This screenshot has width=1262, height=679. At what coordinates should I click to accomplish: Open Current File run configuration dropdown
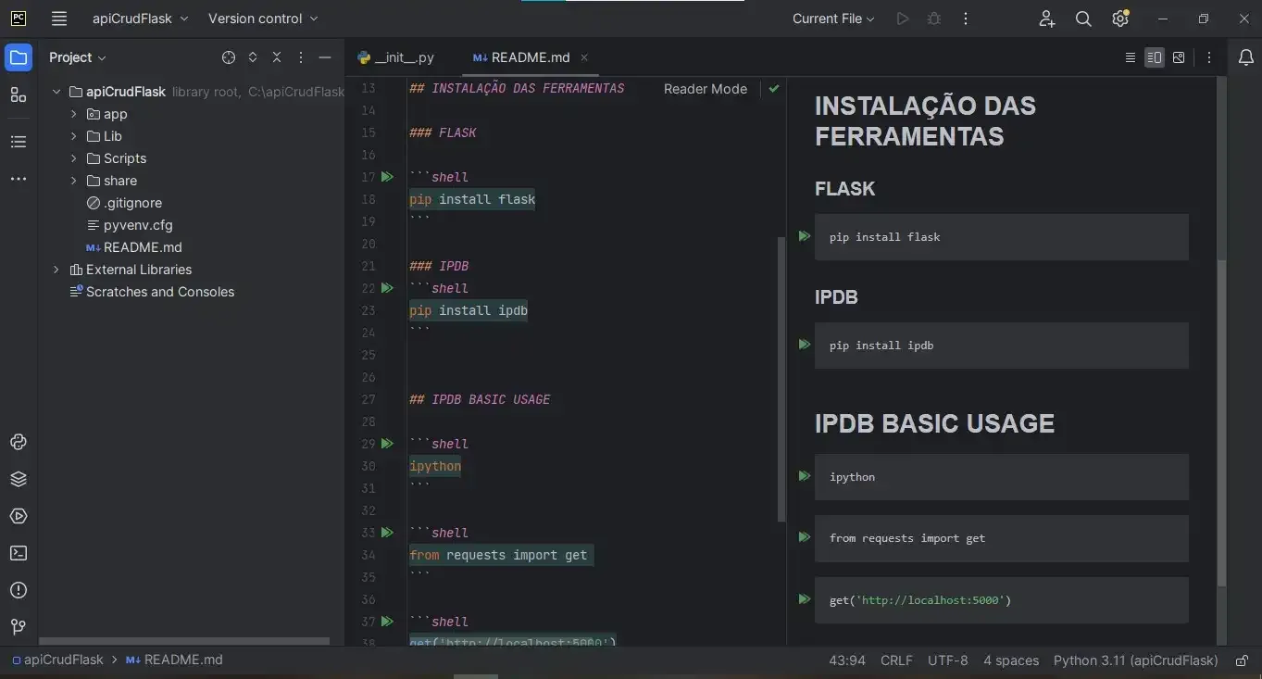pyautogui.click(x=833, y=19)
